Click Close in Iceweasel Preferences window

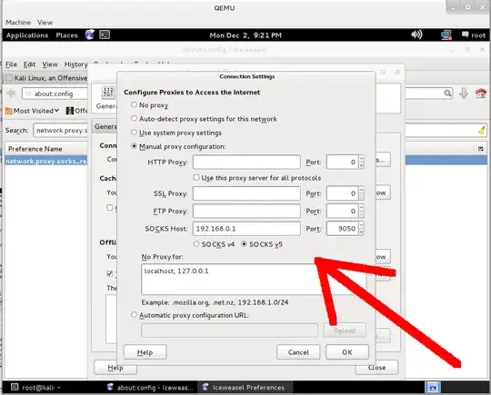click(x=376, y=368)
